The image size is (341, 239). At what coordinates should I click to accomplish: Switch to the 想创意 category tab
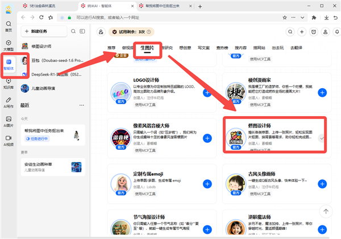coord(185,48)
